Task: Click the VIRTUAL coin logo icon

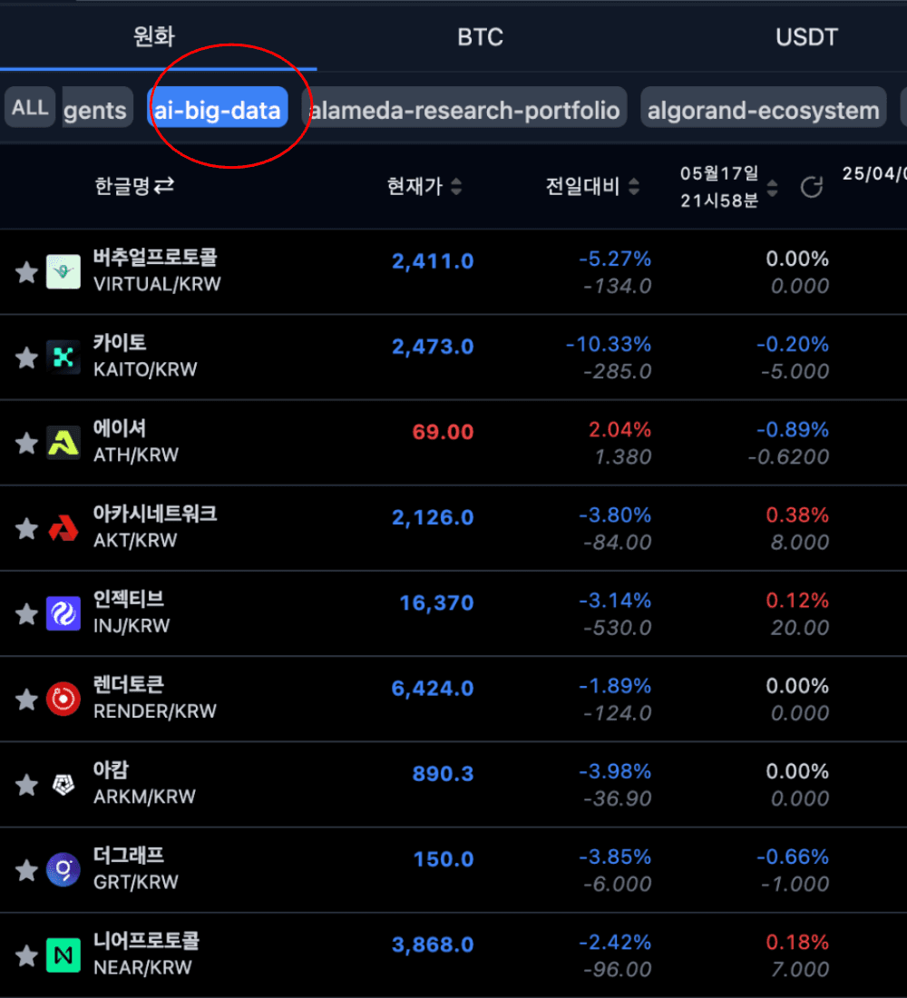Action: (63, 271)
